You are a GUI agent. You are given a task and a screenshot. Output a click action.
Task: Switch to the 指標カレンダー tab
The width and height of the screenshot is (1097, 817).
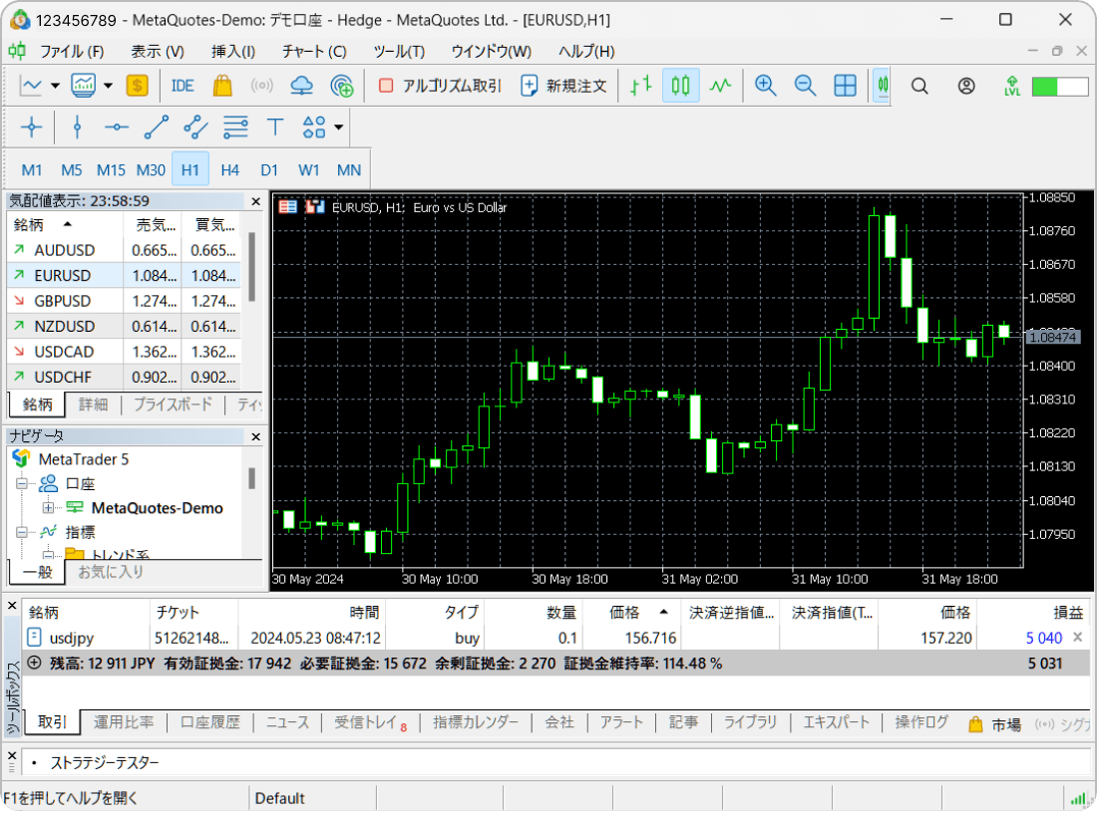tap(476, 722)
